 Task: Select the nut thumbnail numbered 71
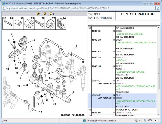[29, 23]
